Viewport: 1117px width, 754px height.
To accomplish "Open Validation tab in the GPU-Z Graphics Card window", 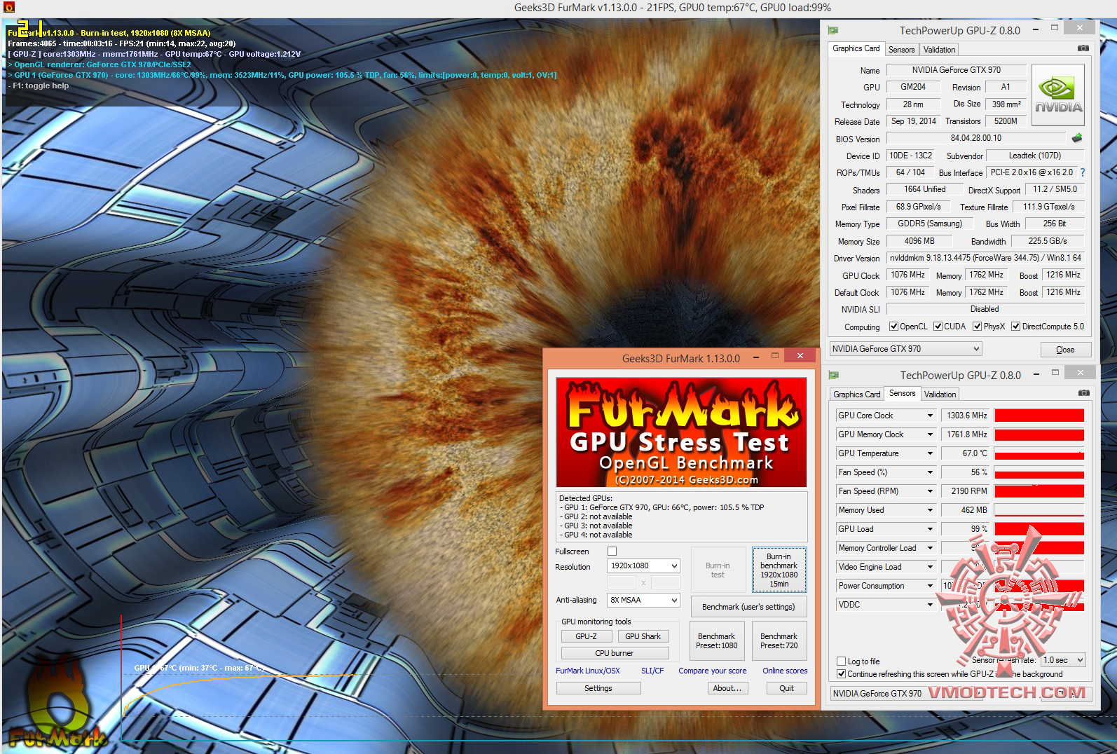I will click(939, 50).
